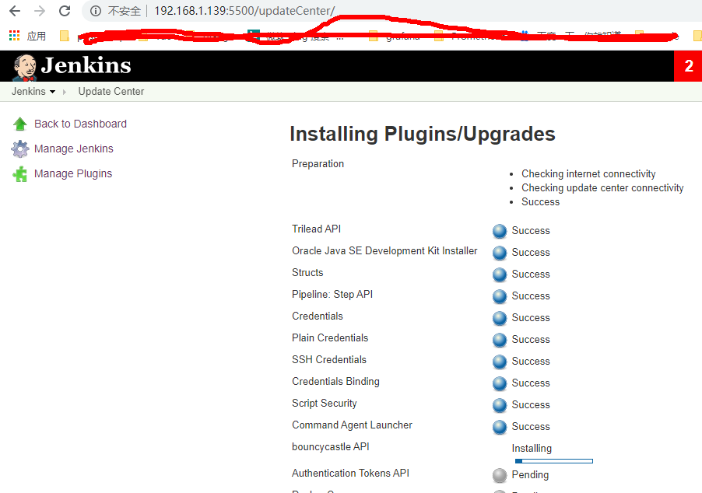Click blue status ball for Oracle Java SE Kit
702x493 pixels.
500,253
